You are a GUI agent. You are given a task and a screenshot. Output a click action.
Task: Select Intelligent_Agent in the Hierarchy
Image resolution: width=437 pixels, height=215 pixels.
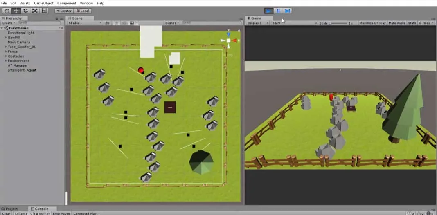coord(22,70)
